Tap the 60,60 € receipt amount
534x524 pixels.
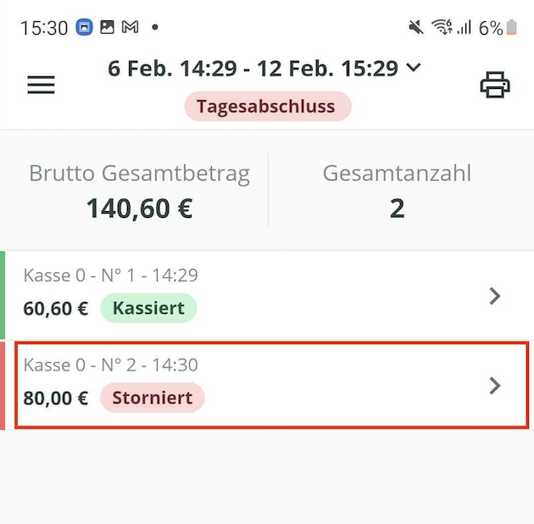[56, 309]
